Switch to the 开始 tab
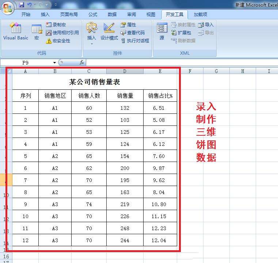The height and width of the screenshot is (263, 278). pyautogui.click(x=26, y=14)
